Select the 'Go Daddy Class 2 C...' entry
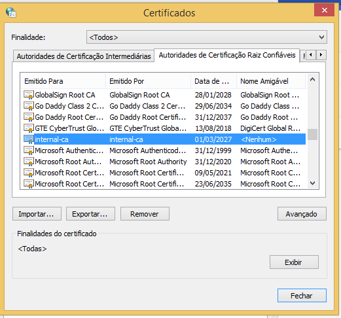Image resolution: width=341 pixels, height=318 pixels. pos(69,106)
